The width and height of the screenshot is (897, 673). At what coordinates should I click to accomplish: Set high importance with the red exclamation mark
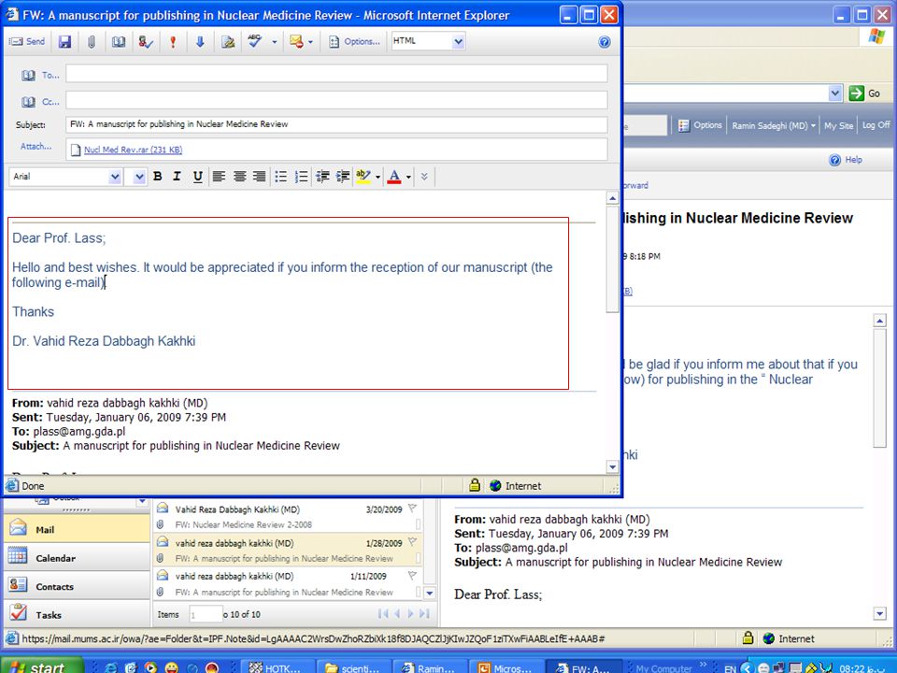click(x=173, y=42)
